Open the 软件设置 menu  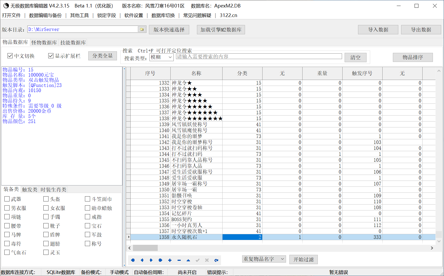pyautogui.click(x=134, y=15)
